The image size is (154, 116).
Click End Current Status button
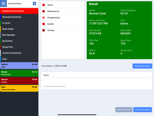[142, 110]
